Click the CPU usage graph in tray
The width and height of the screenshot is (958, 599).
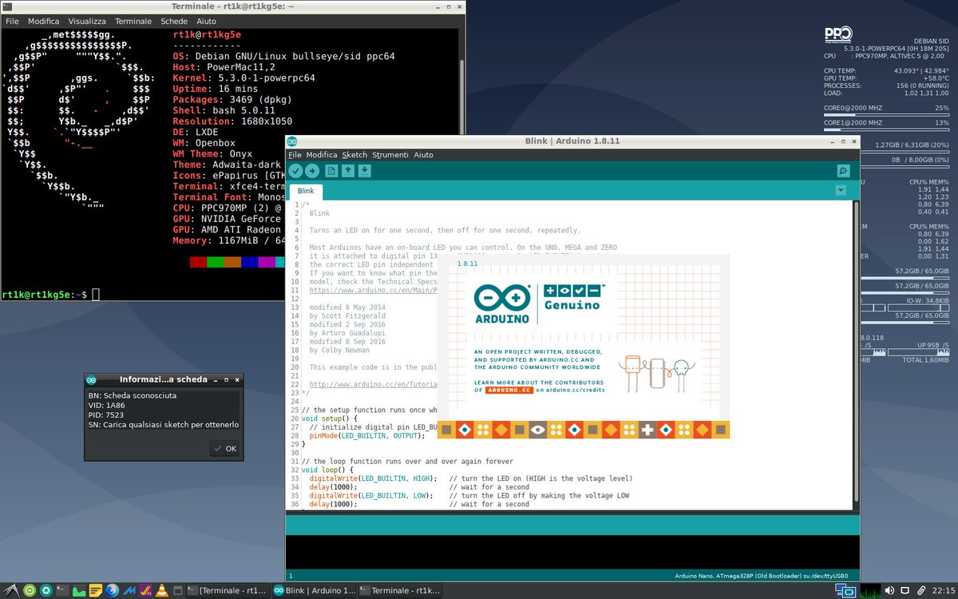(x=871, y=590)
